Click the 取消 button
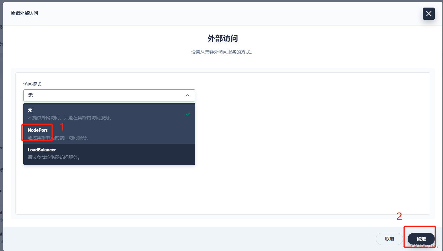This screenshot has width=443, height=251. point(389,239)
